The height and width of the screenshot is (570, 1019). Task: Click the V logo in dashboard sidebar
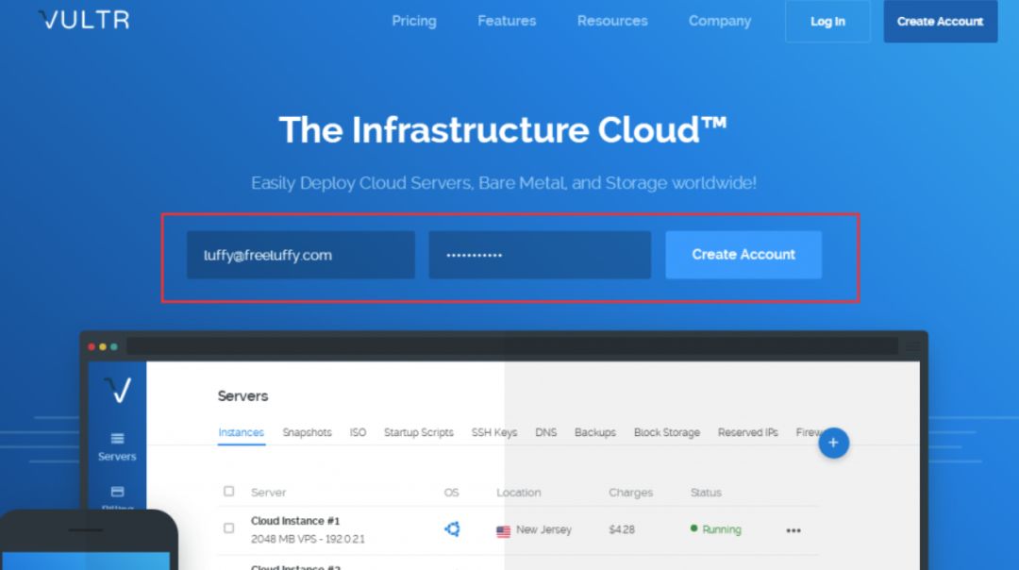click(117, 390)
